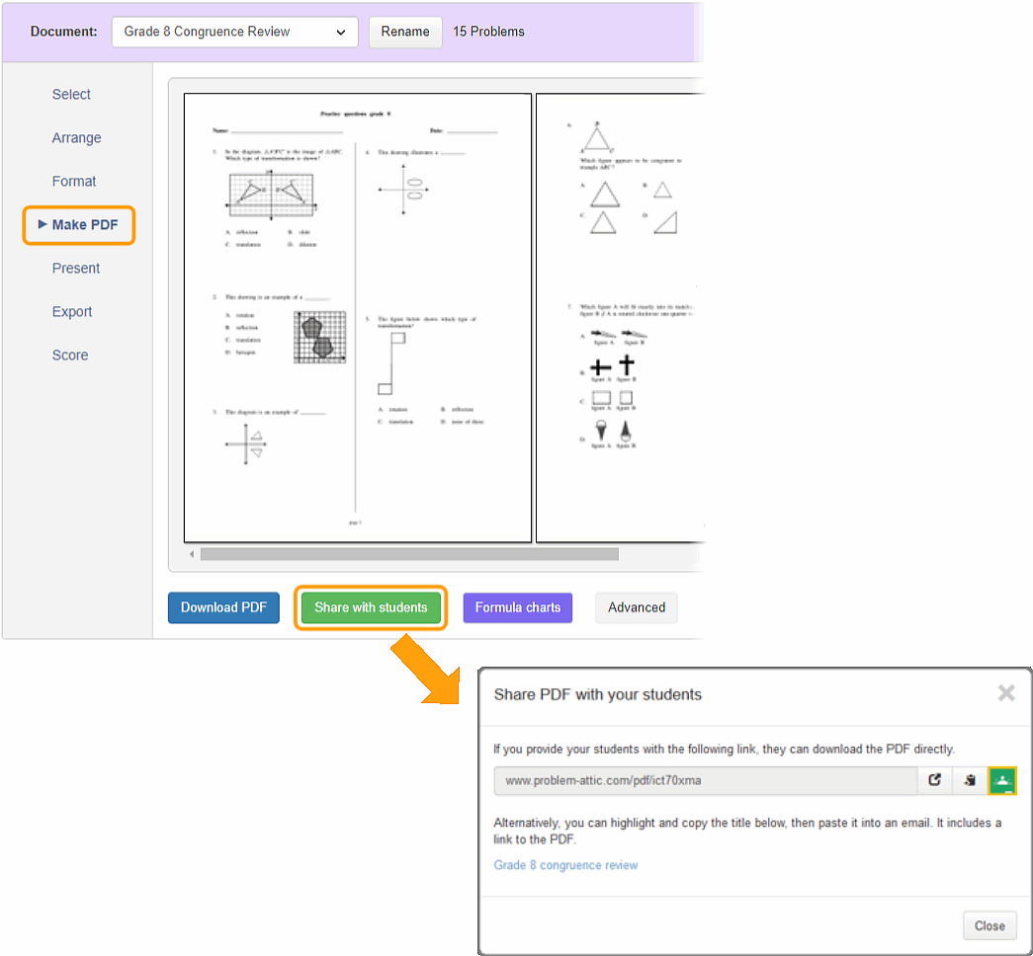1033x956 pixels.
Task: Click the left scroll arrow under preview
Action: (x=191, y=554)
